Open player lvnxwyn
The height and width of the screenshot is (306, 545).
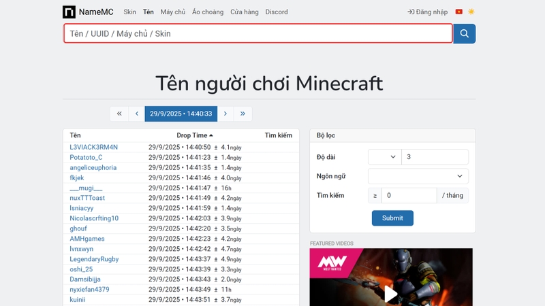[81, 249]
